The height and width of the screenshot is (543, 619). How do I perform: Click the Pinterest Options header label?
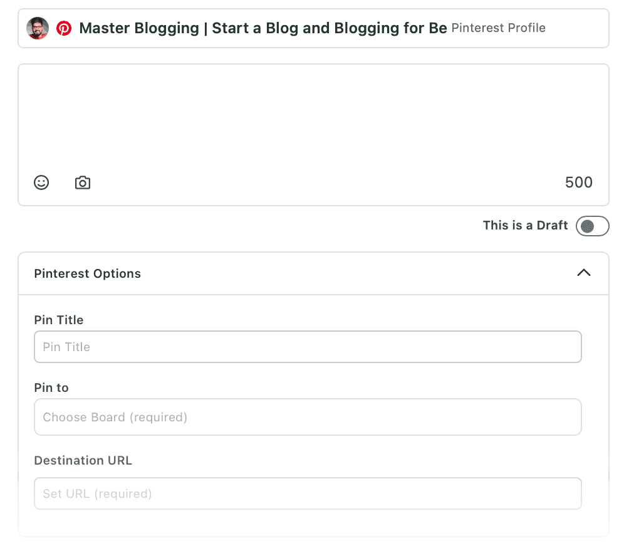(87, 273)
